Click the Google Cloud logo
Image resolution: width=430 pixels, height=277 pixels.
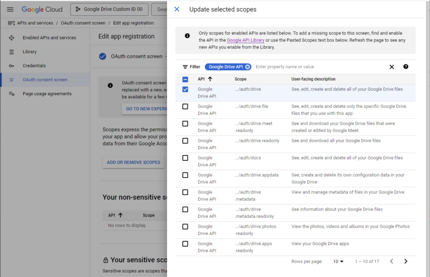42,9
